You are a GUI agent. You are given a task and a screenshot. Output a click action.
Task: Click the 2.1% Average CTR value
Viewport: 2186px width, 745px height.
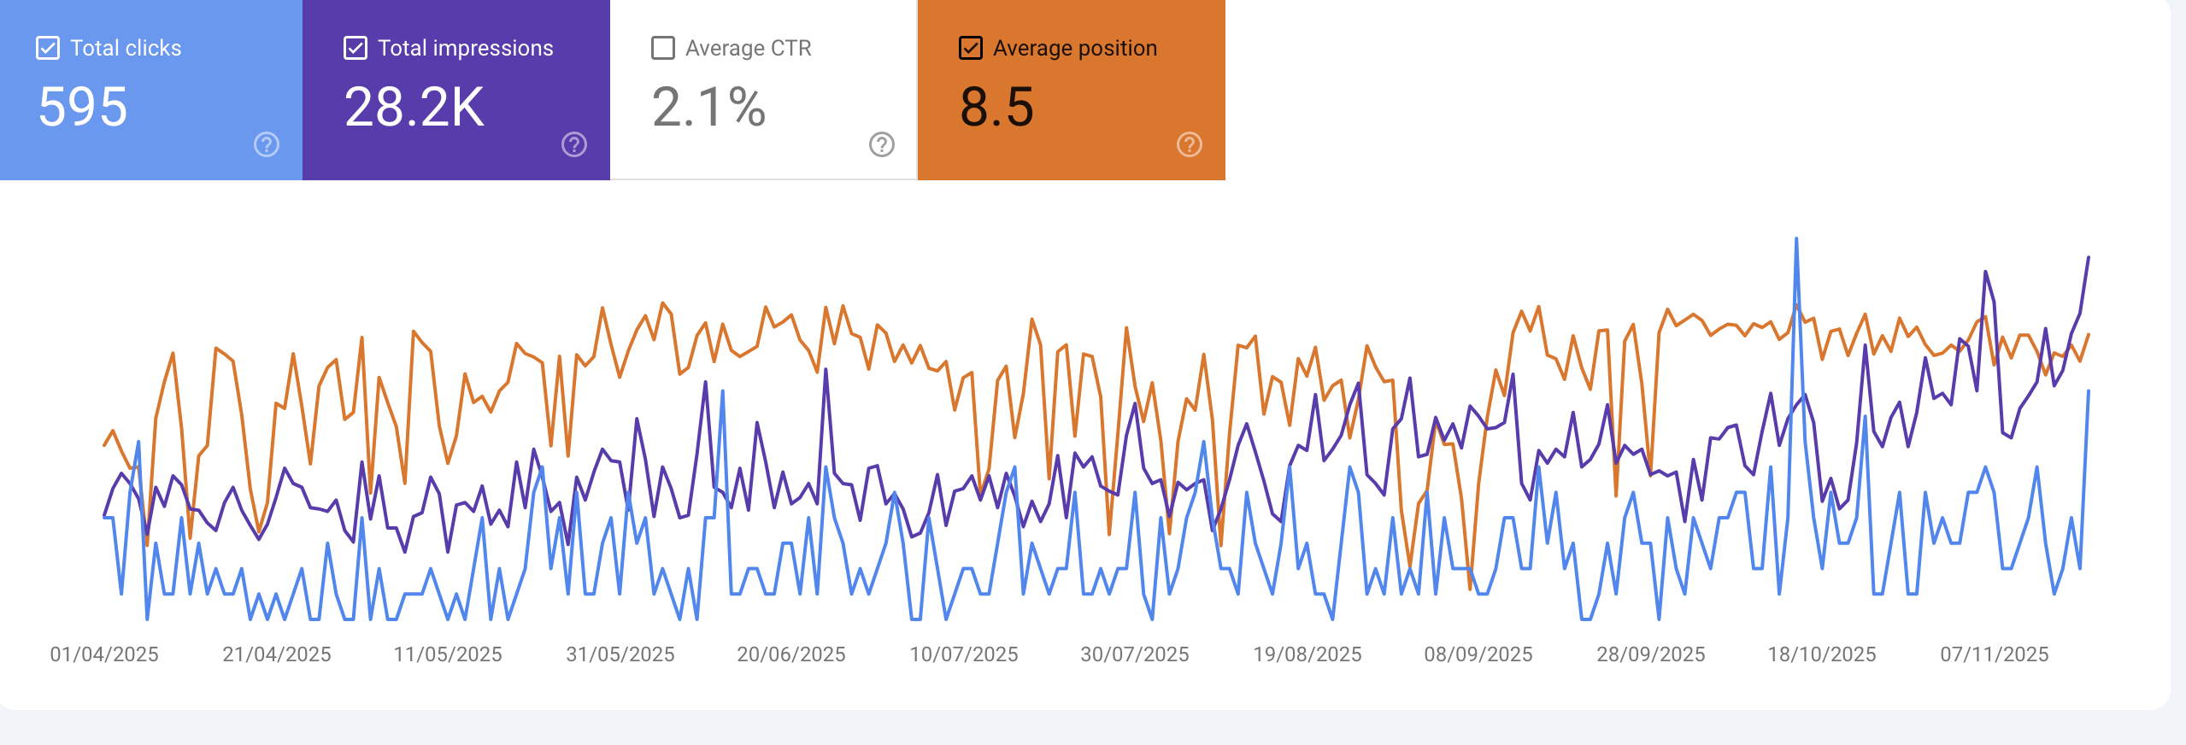(708, 108)
